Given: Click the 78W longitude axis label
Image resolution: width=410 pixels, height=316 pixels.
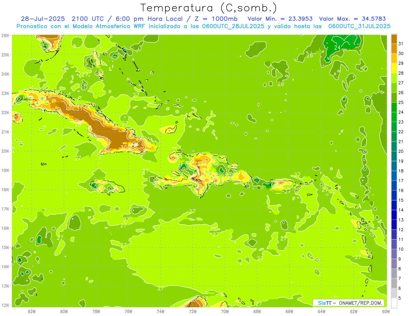Looking at the screenshot, I should pyautogui.click(x=96, y=311).
